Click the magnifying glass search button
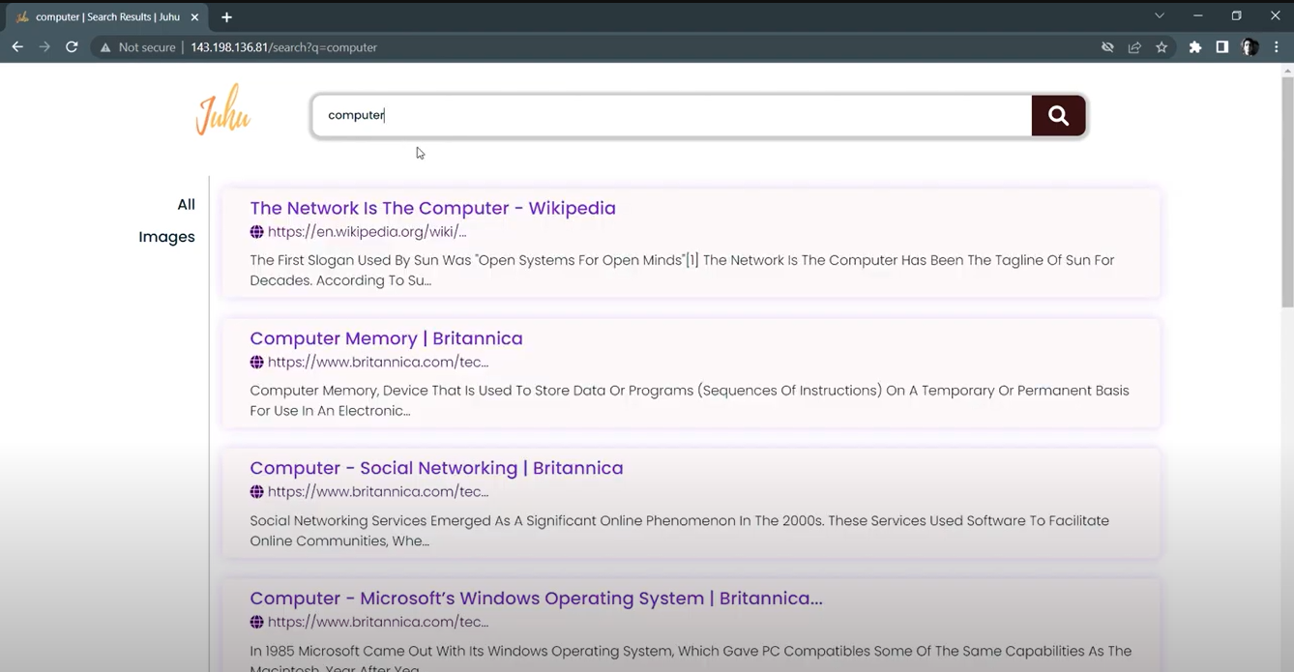The height and width of the screenshot is (672, 1294). coord(1058,116)
